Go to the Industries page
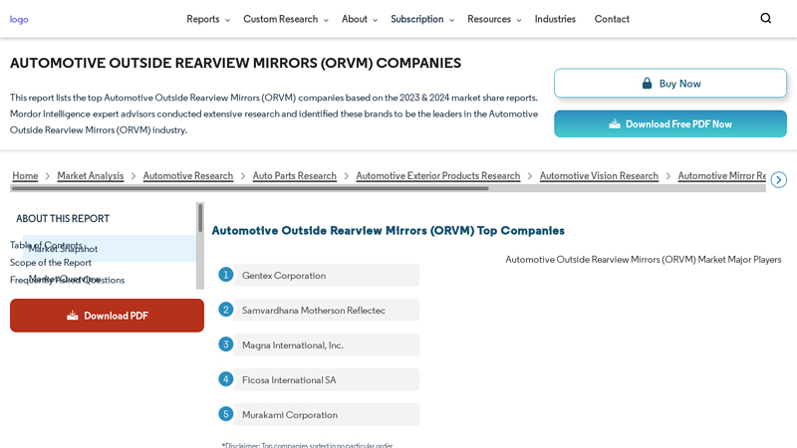 point(555,19)
